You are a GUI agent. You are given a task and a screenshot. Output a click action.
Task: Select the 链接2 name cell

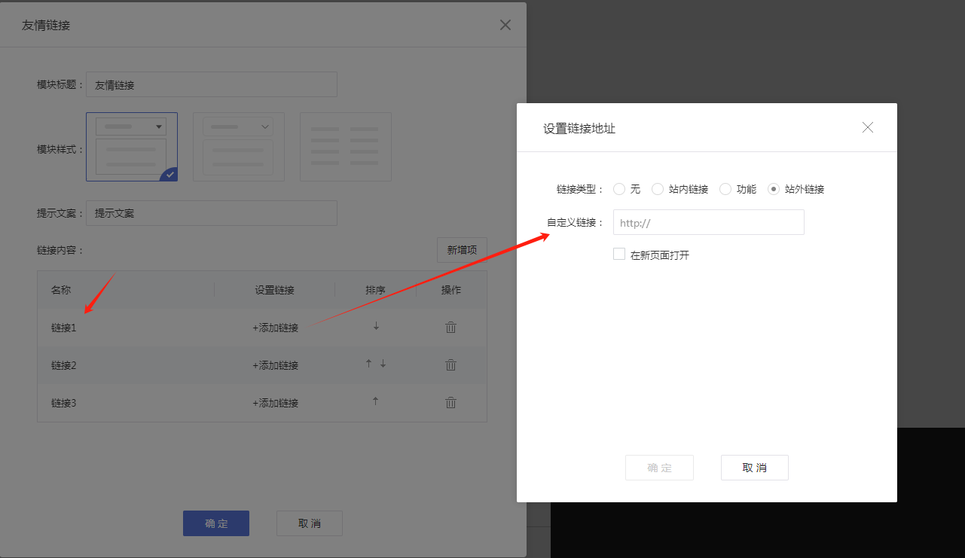tap(64, 365)
